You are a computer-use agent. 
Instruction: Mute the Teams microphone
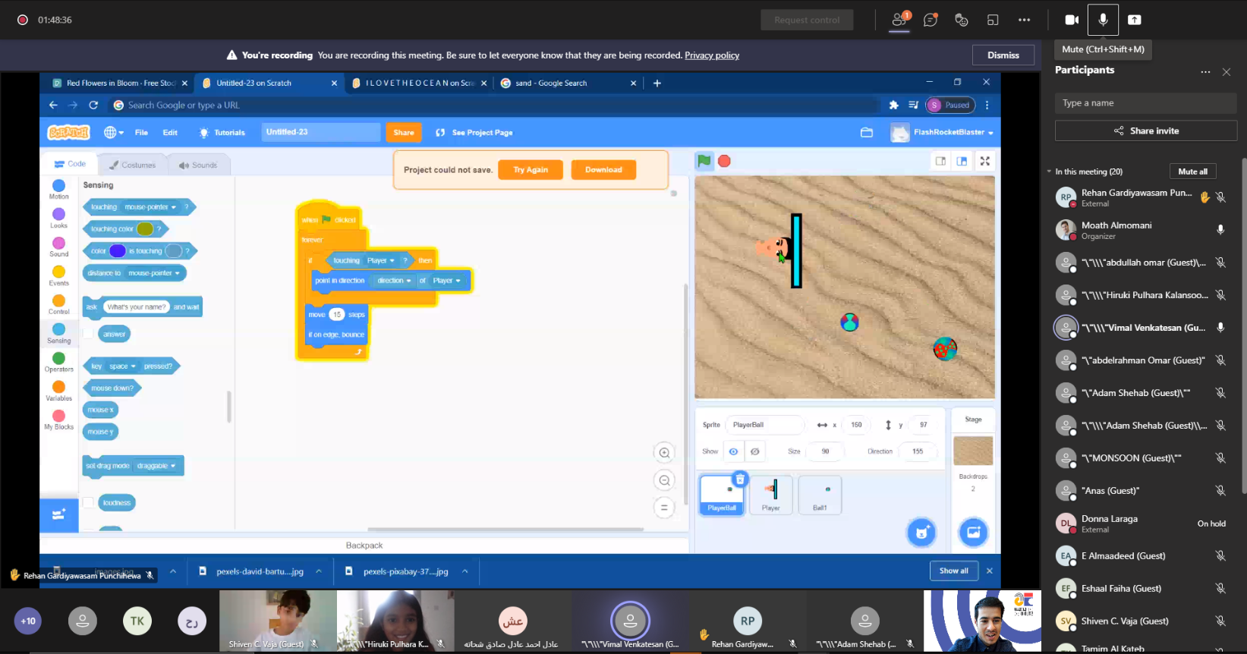tap(1103, 20)
